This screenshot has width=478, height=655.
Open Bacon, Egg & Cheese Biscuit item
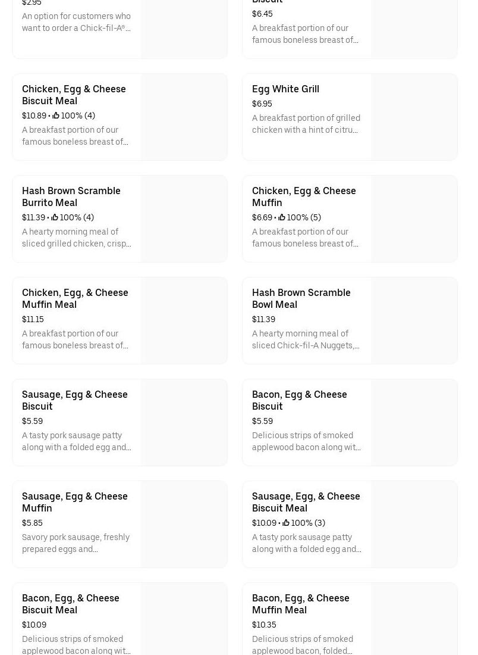pos(299,400)
